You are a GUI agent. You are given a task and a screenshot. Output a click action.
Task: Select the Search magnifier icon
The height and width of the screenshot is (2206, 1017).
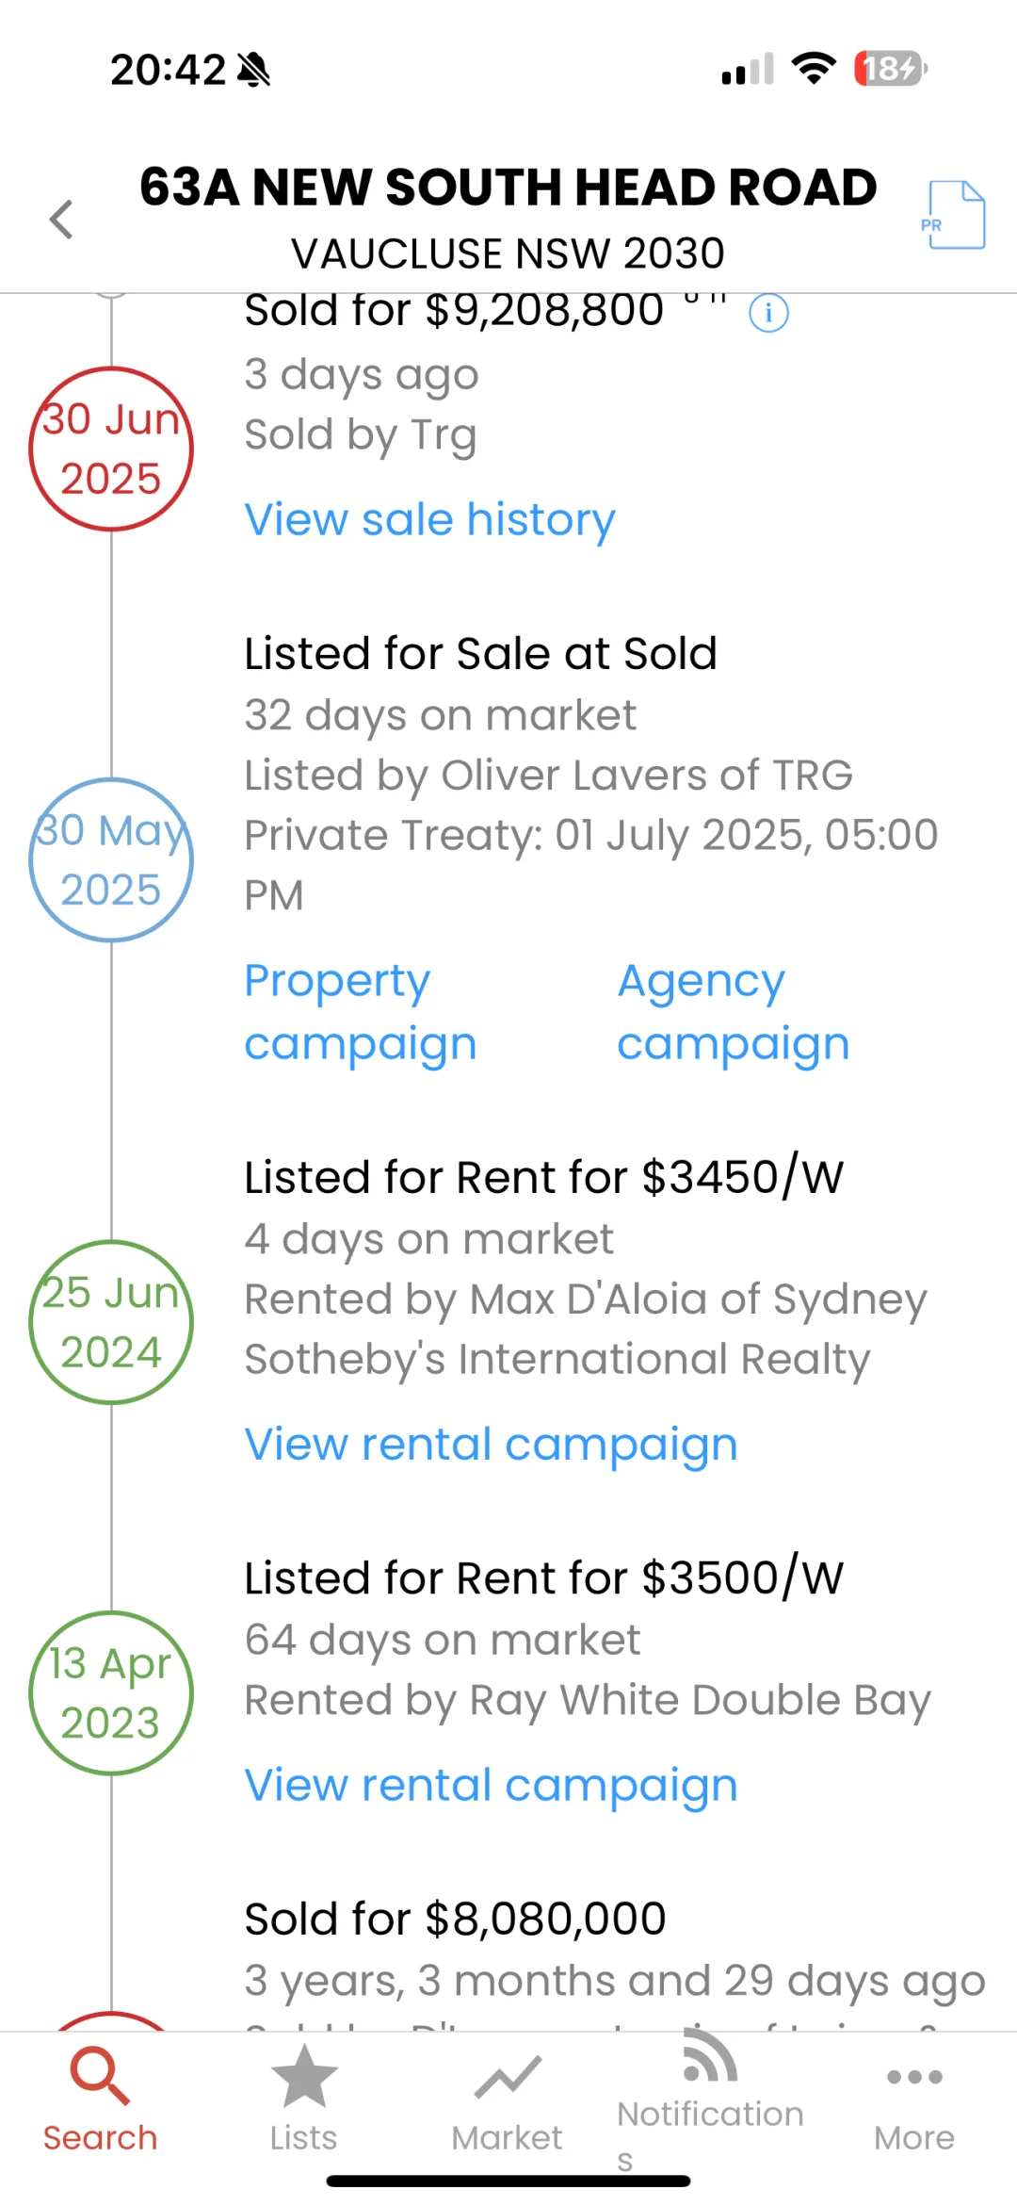(100, 2075)
